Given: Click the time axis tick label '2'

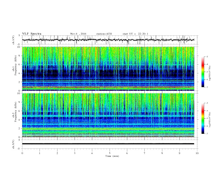Looking at the screenshot, I should pyautogui.click(x=57, y=153).
